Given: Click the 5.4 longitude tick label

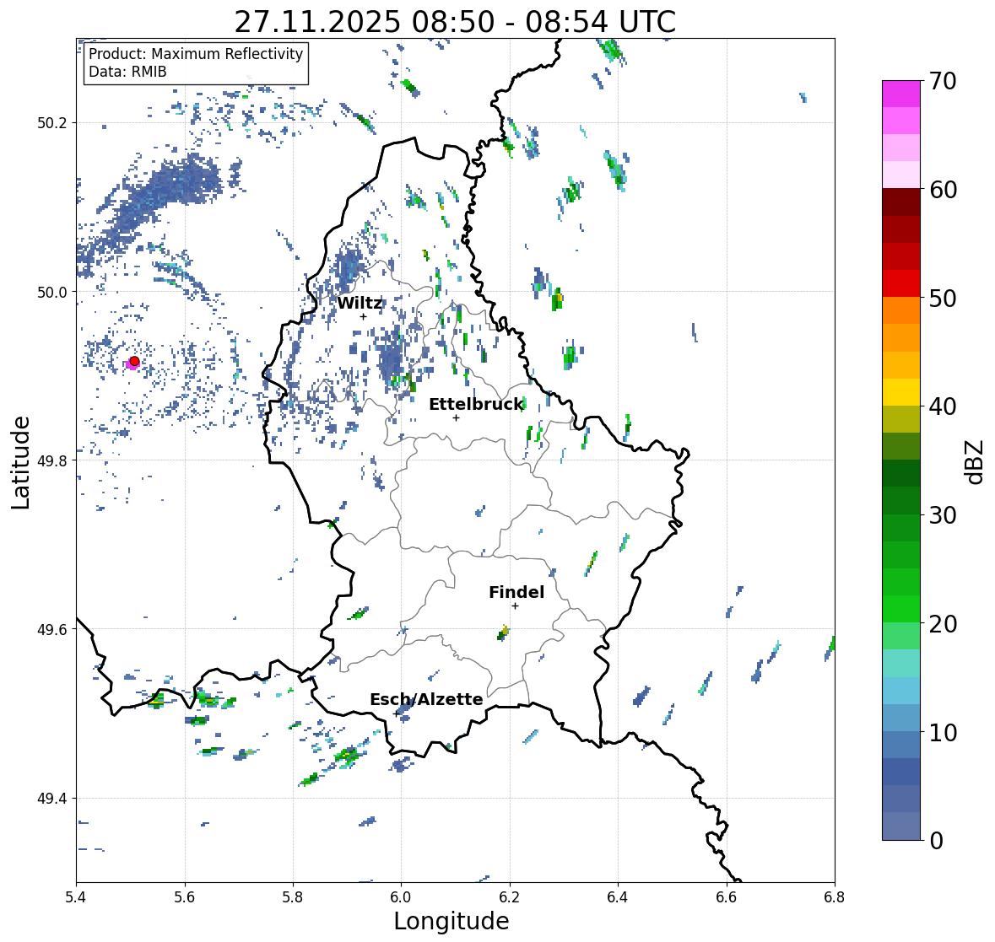Looking at the screenshot, I should tap(76, 897).
